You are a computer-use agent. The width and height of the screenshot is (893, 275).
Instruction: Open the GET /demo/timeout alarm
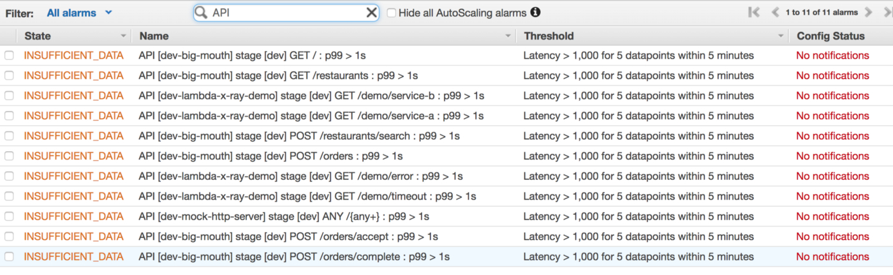[307, 197]
